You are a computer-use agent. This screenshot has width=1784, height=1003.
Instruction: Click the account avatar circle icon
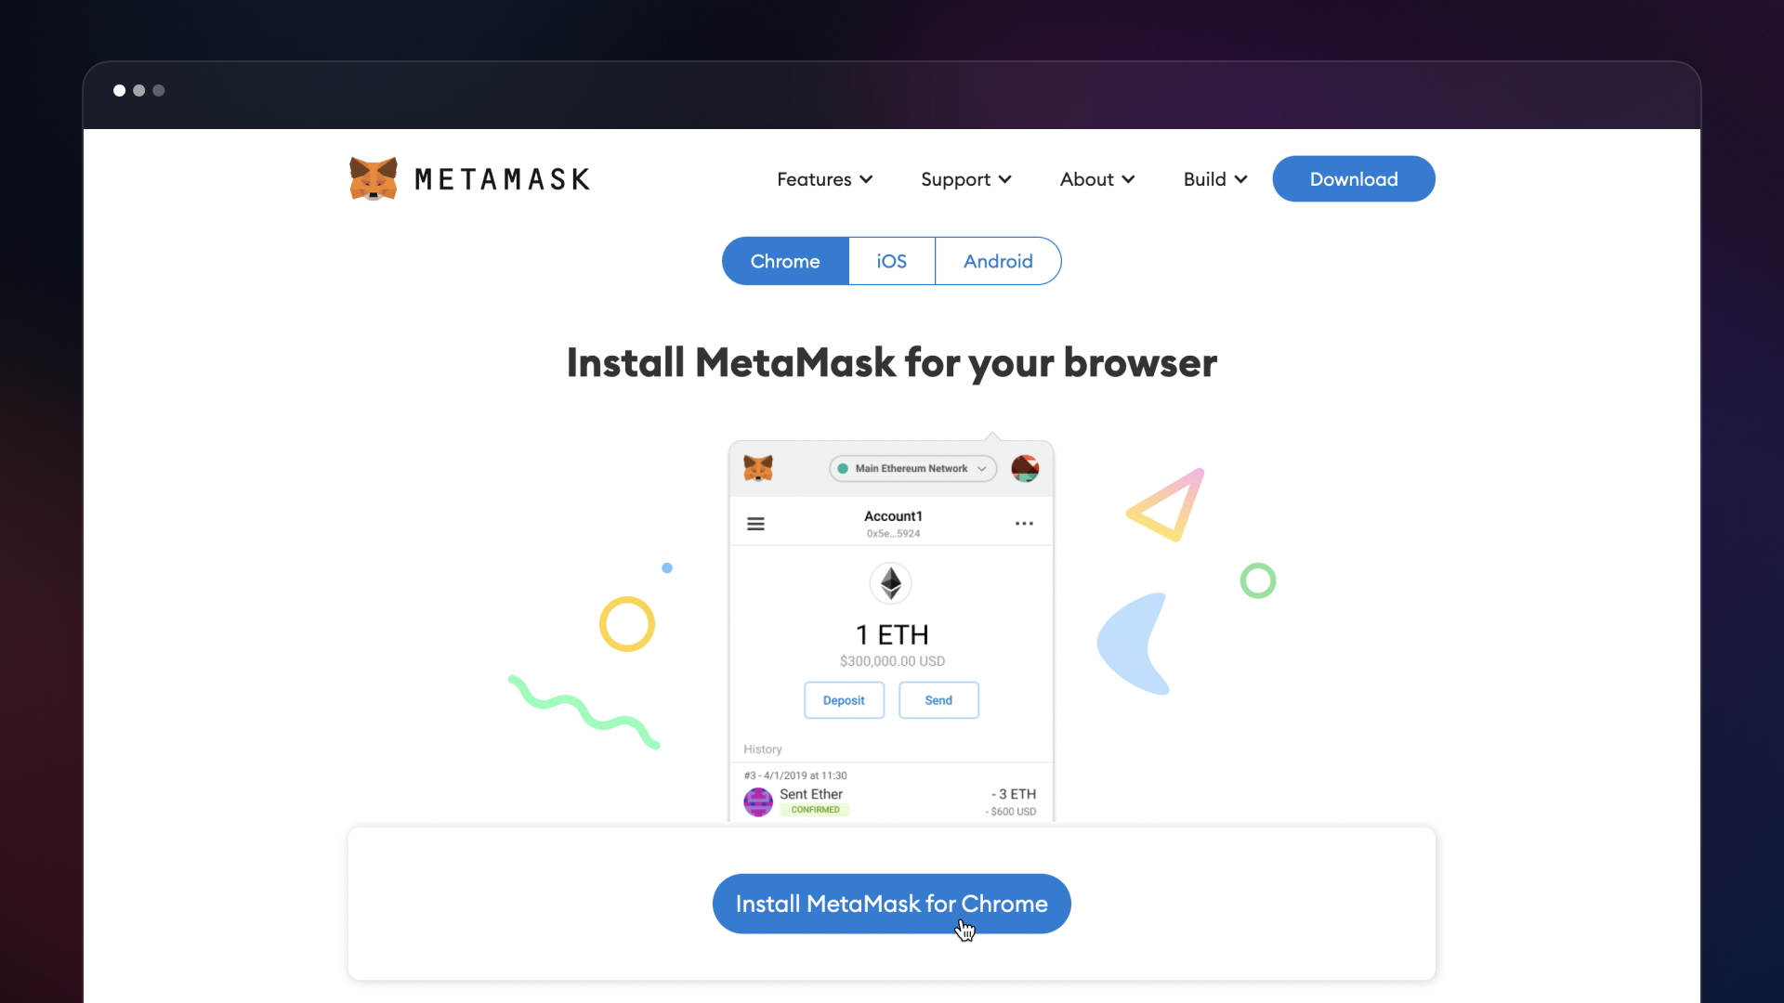click(1025, 468)
